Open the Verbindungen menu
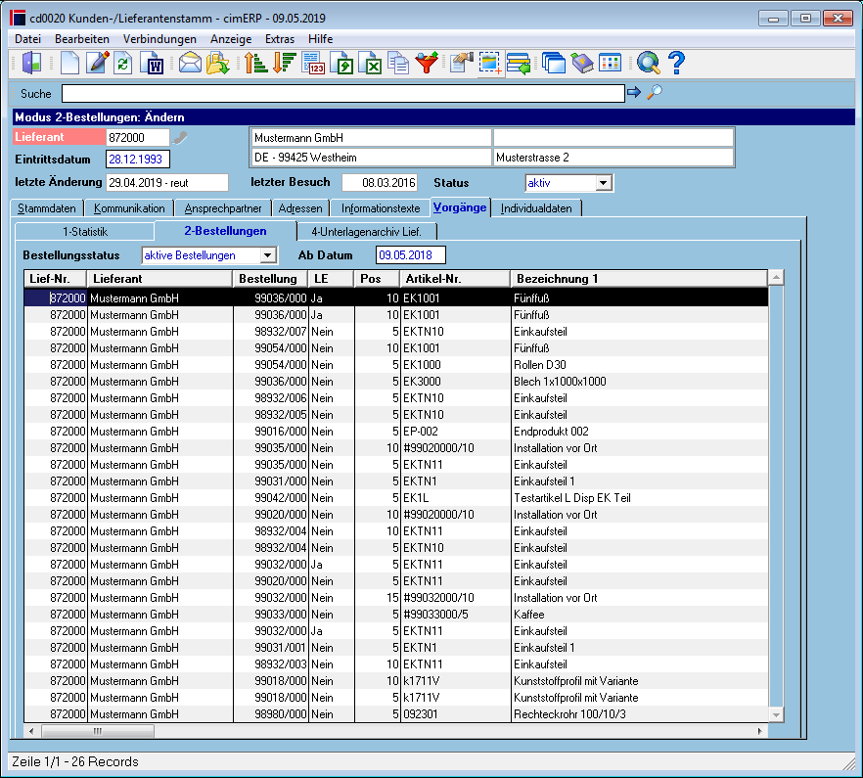 point(159,39)
